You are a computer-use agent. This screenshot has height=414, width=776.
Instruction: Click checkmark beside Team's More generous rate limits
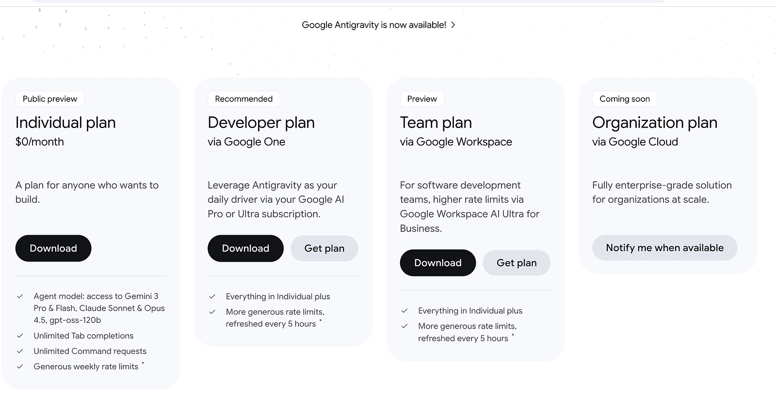[404, 326]
